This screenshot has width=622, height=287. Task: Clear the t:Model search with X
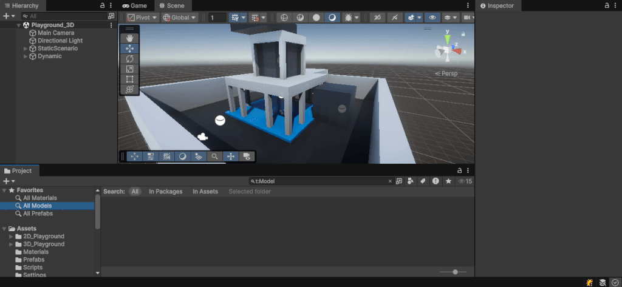pyautogui.click(x=390, y=181)
